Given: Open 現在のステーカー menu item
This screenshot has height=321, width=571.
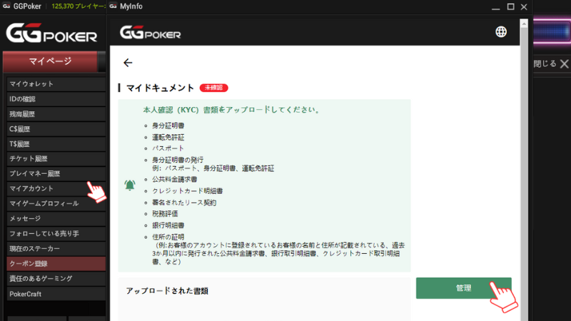Looking at the screenshot, I should coord(56,248).
